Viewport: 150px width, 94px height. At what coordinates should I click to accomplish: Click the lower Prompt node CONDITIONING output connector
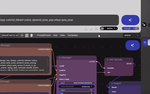pyautogui.click(x=51, y=85)
